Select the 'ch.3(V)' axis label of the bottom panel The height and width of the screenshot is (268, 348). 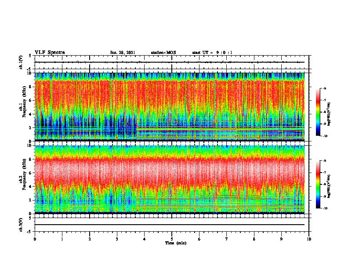point(21,225)
